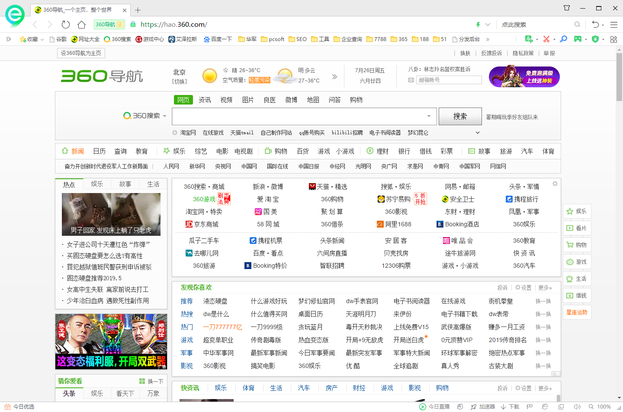This screenshot has width=623, height=412.
Task: Click the 100% zoom control
Action: [x=604, y=406]
